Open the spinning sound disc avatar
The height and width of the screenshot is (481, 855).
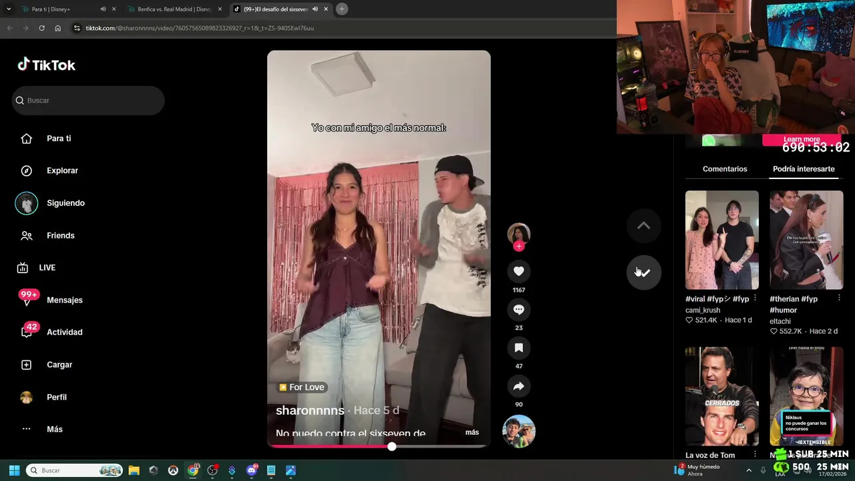click(518, 432)
